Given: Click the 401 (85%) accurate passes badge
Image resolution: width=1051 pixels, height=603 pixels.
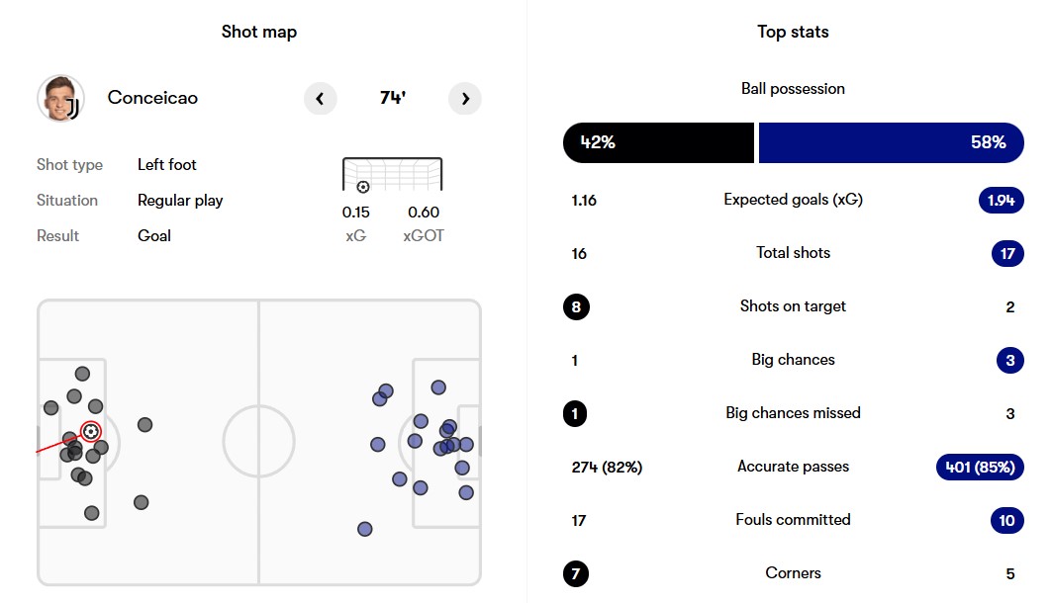Looking at the screenshot, I should [x=979, y=467].
